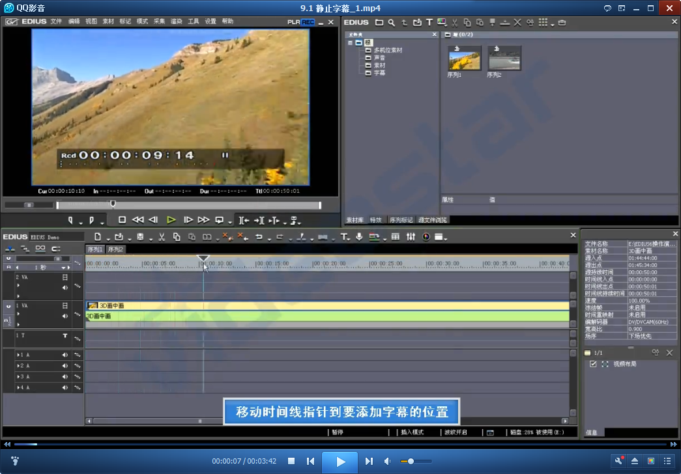Image resolution: width=681 pixels, height=474 pixels.
Task: Skip to the next video in QQ影音
Action: [x=369, y=462]
